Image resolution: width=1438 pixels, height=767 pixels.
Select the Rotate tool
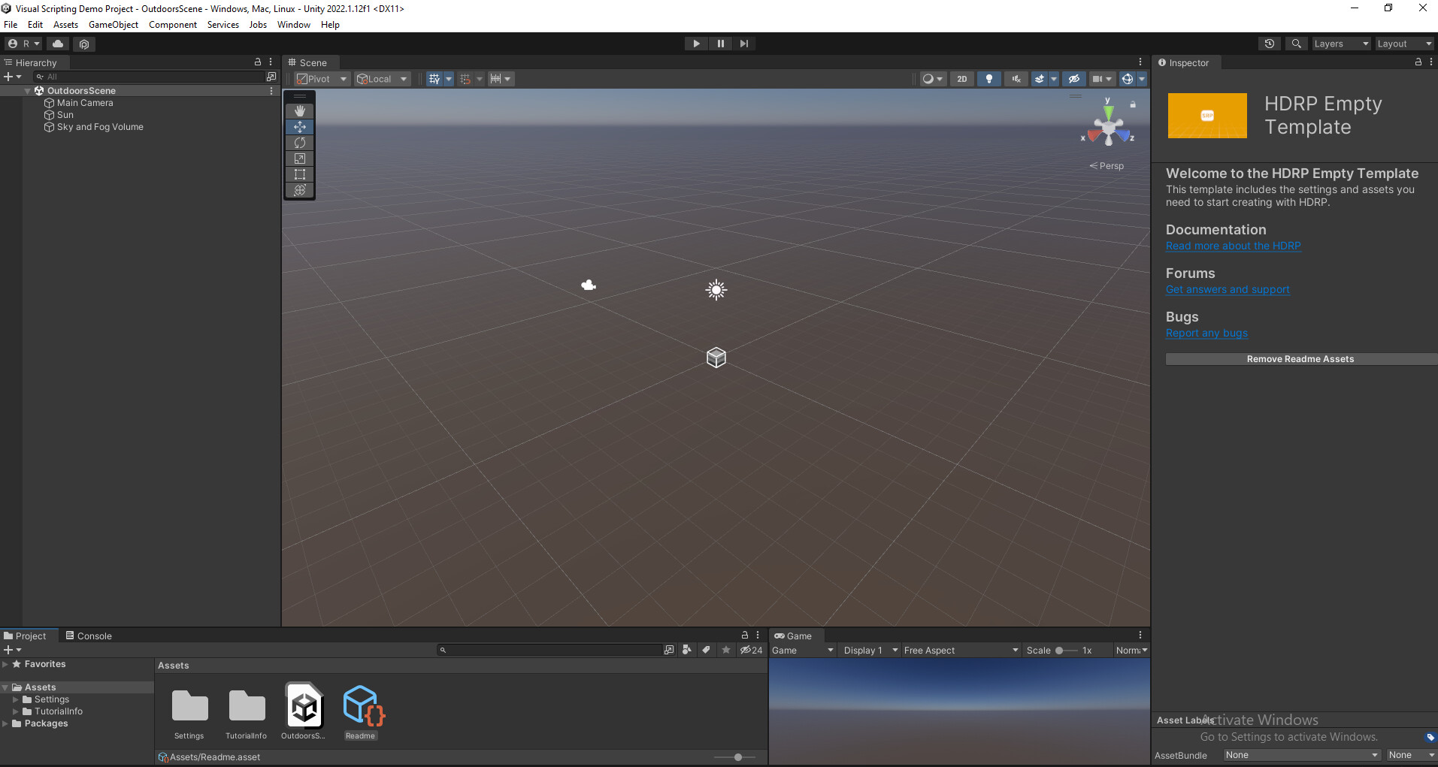pyautogui.click(x=300, y=143)
